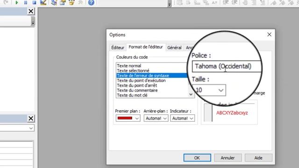Click the Indent icon in Edit toolbar

(x=226, y=2)
